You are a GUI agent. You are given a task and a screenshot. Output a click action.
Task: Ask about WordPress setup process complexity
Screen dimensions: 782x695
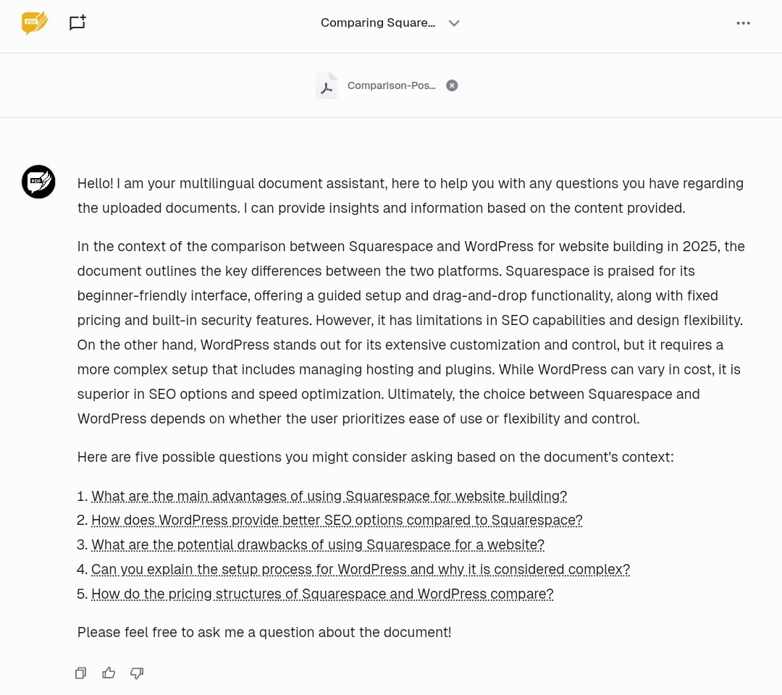click(x=361, y=569)
